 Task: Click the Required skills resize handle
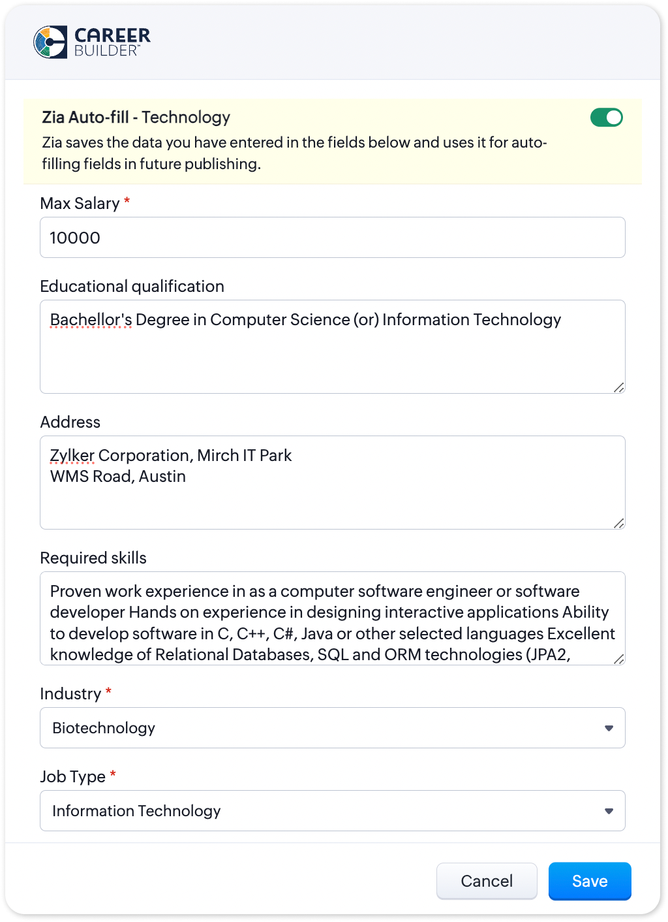click(618, 659)
